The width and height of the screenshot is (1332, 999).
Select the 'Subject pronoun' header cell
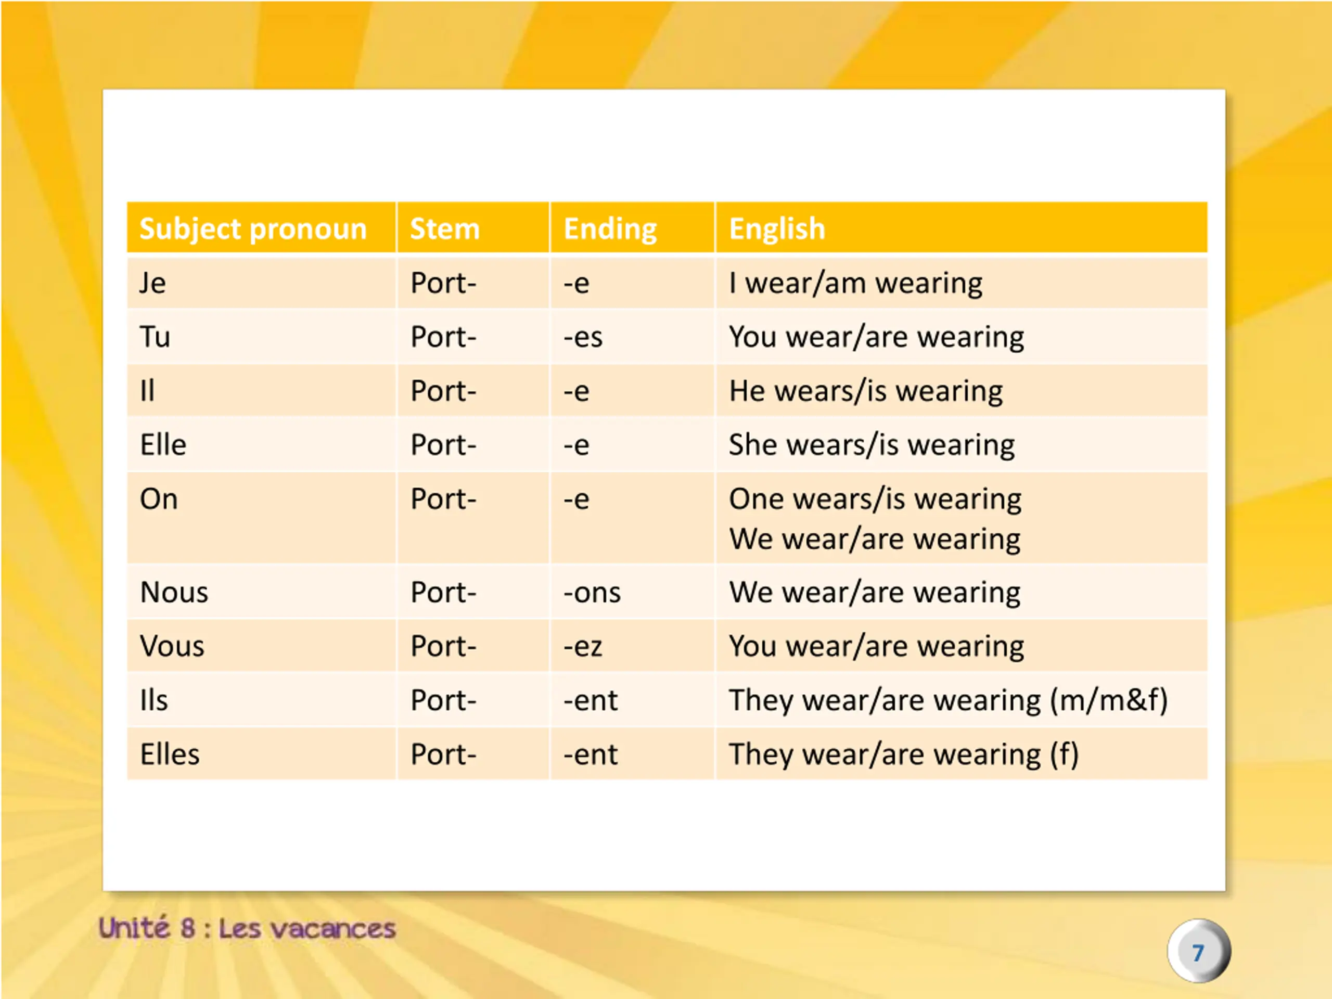tap(261, 227)
